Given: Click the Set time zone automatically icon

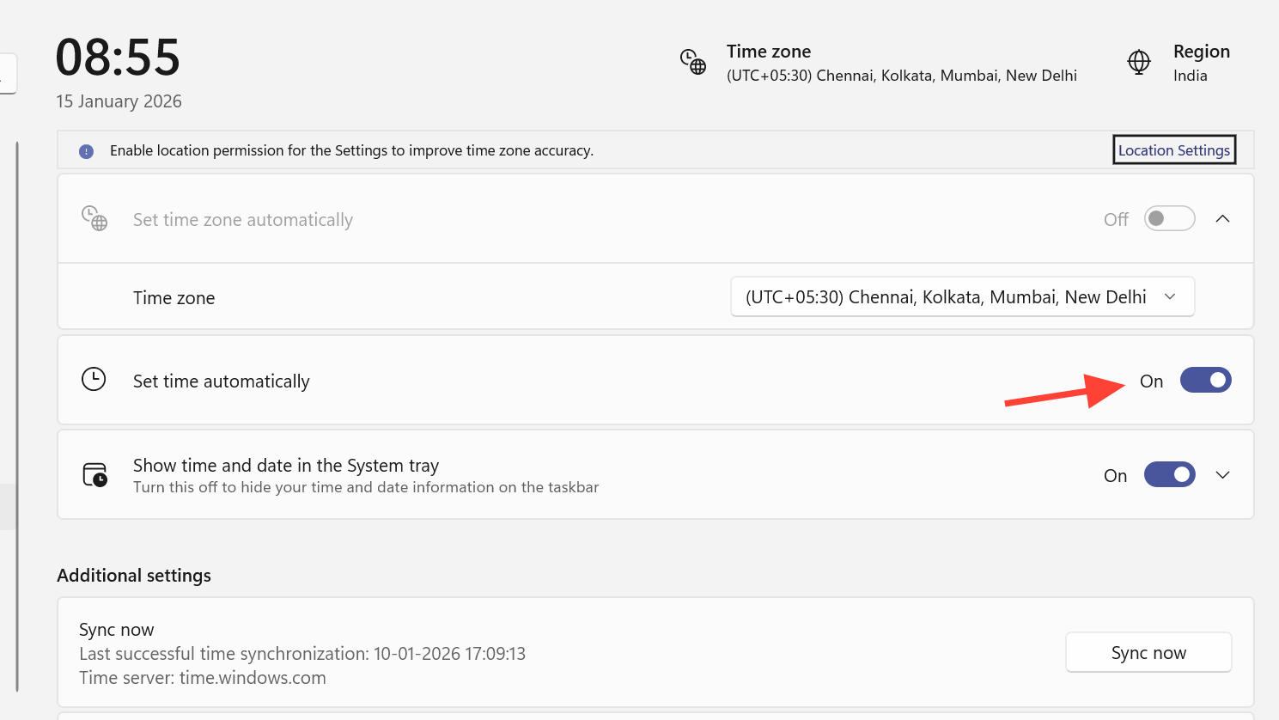Looking at the screenshot, I should click(94, 218).
